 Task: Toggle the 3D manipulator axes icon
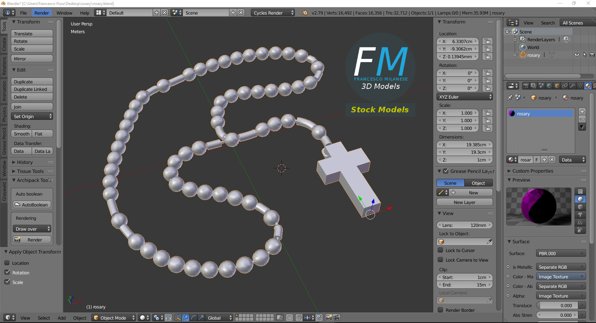(178, 318)
